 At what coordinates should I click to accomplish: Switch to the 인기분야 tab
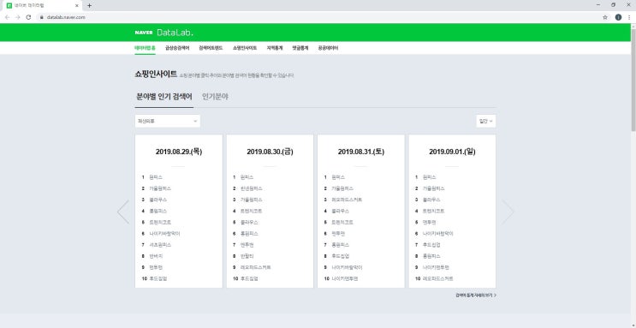[x=215, y=97]
